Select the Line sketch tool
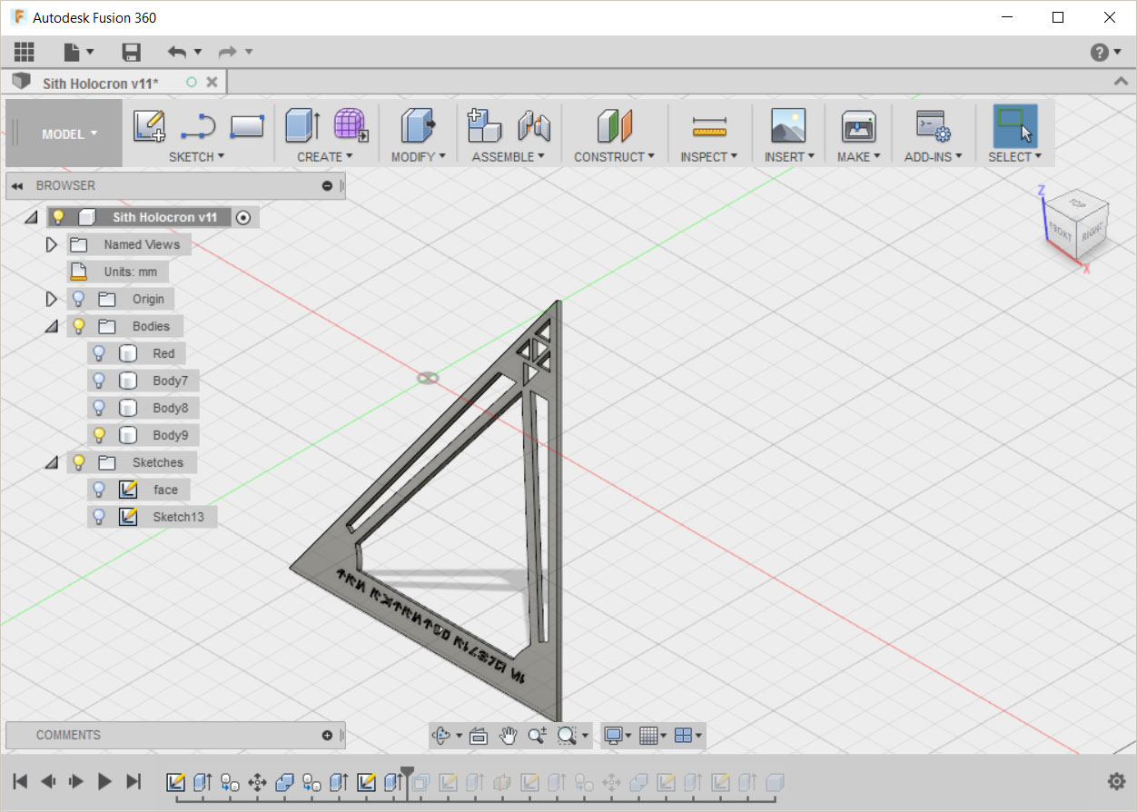 click(198, 126)
